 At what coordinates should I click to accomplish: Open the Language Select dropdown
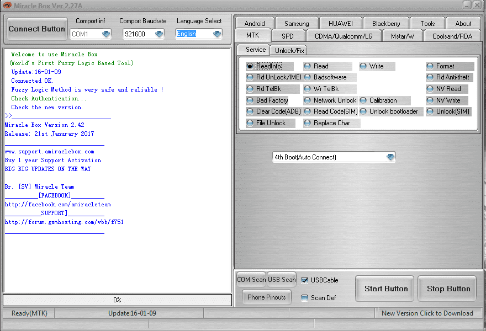[217, 34]
